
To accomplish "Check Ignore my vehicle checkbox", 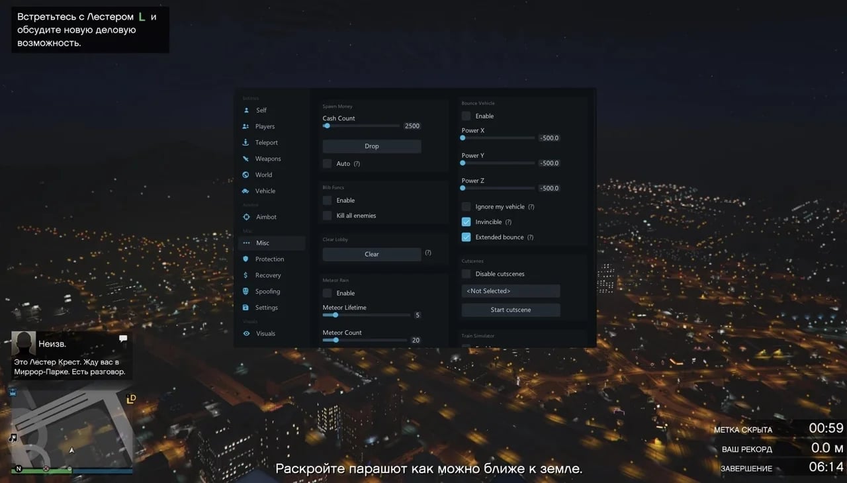I will point(466,206).
